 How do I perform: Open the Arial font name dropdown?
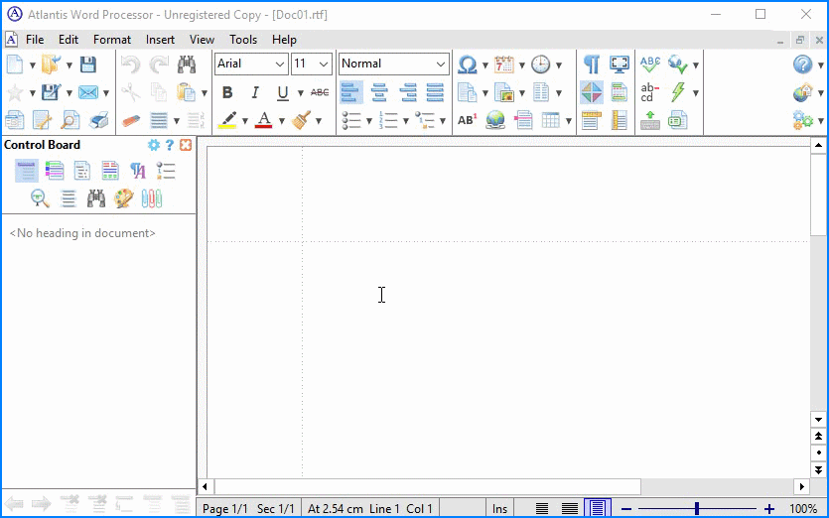point(280,64)
